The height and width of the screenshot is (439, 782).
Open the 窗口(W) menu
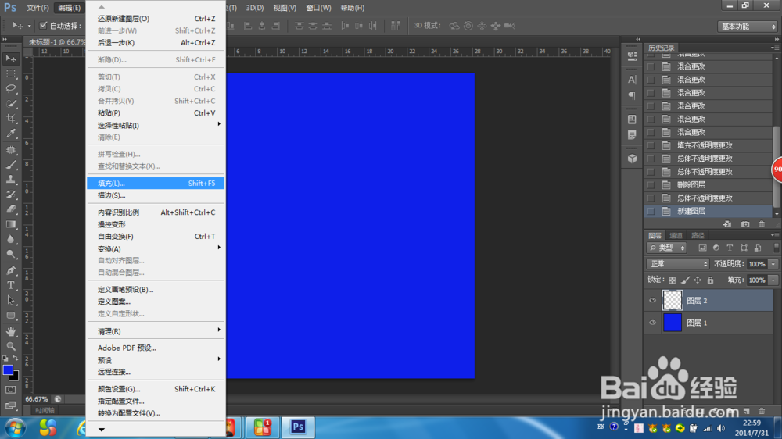point(318,8)
